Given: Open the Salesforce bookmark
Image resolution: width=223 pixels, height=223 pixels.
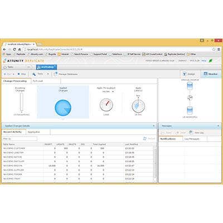Looking at the screenshot, I should click(115, 54).
